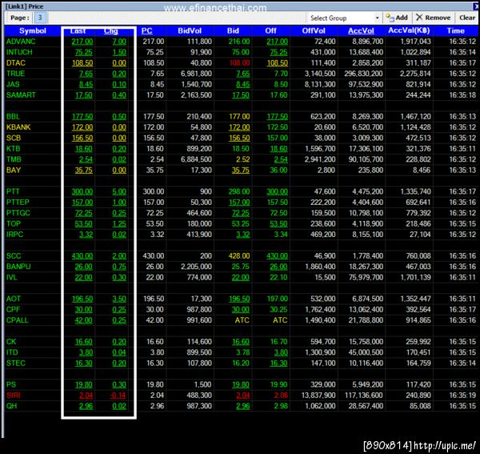Image resolution: width=480 pixels, height=454 pixels.
Task: Click JAS OffVol 8,131,300
Action: [x=320, y=84]
